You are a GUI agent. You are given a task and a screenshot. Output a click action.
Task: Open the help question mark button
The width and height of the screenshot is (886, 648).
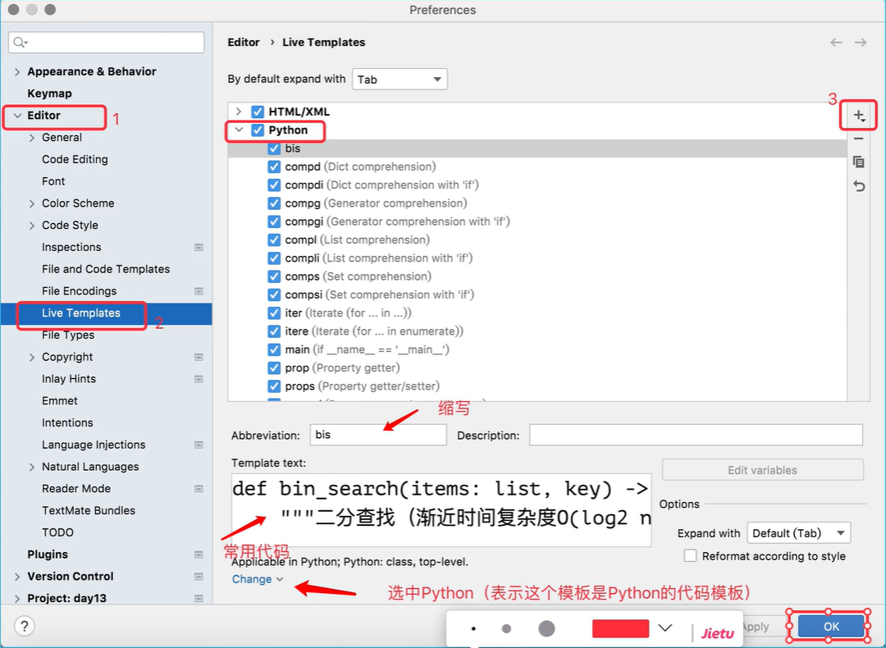pos(25,627)
